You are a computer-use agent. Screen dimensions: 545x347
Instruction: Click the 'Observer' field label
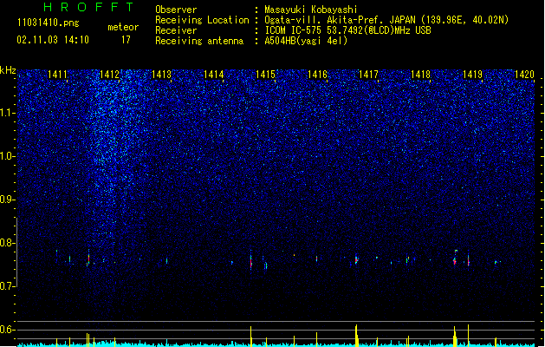coord(176,10)
